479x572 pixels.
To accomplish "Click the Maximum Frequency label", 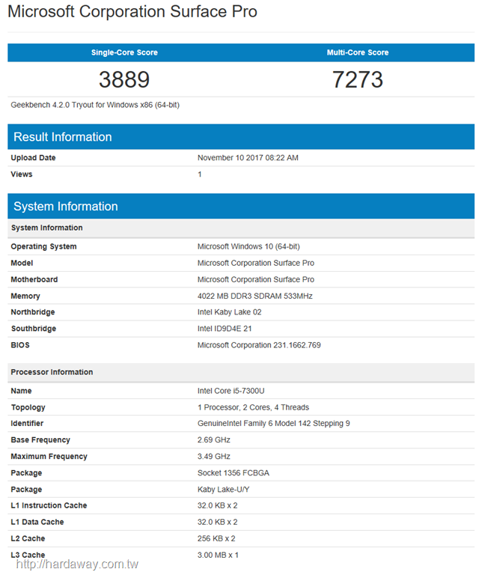I will pyautogui.click(x=49, y=457).
